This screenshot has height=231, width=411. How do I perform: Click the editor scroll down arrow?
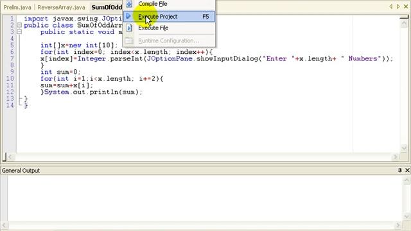coord(404,148)
